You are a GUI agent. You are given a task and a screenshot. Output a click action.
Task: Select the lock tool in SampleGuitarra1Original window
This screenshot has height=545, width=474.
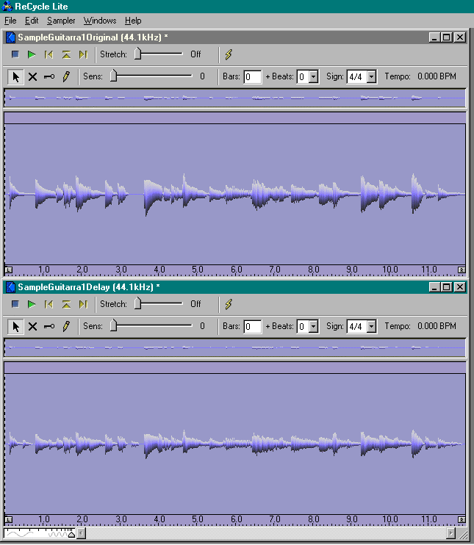coord(49,76)
